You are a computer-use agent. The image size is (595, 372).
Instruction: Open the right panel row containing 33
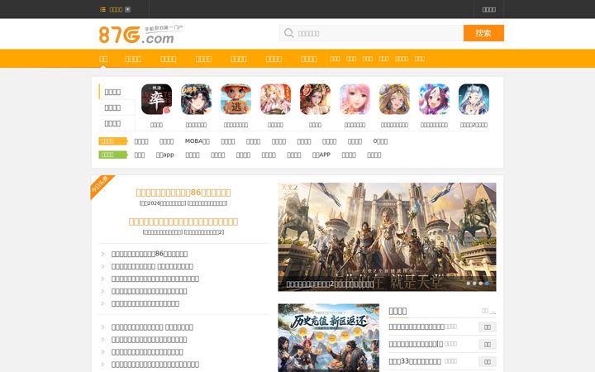pyautogui.click(x=415, y=361)
